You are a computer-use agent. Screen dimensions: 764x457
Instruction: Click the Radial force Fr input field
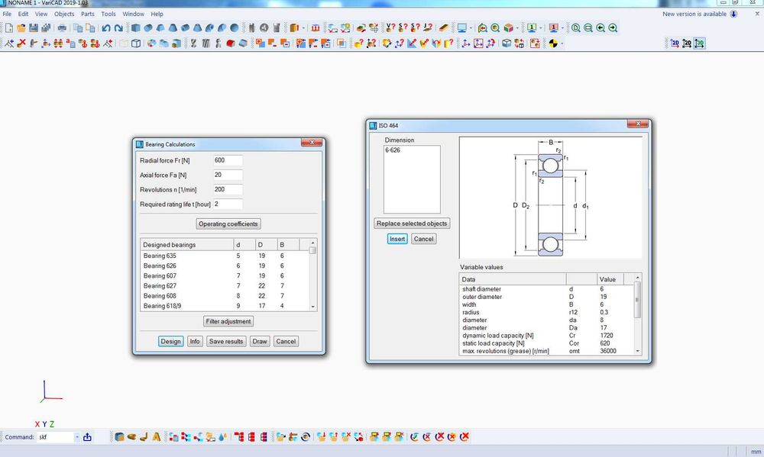tap(228, 160)
